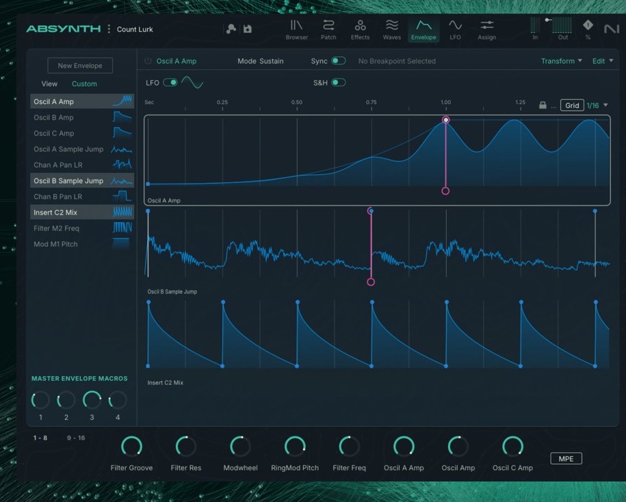This screenshot has width=626, height=502.
Task: Toggle the S&H switch
Action: (x=338, y=83)
